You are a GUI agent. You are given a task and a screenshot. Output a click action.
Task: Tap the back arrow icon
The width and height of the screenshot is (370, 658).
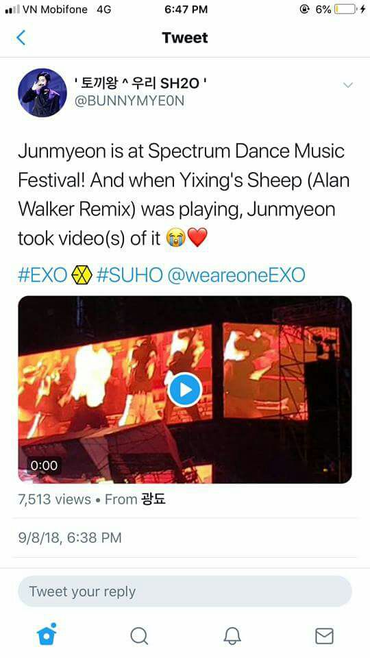click(21, 38)
